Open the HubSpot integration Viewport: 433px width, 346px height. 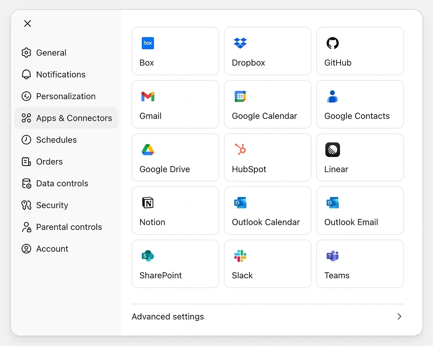[x=267, y=157]
